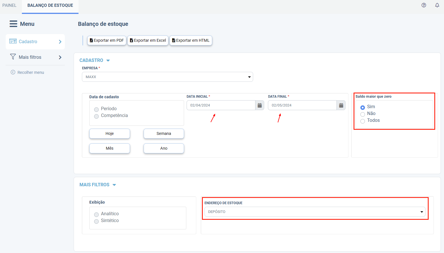Click the Cadastro card icon in sidebar
The image size is (444, 253).
(x=13, y=41)
